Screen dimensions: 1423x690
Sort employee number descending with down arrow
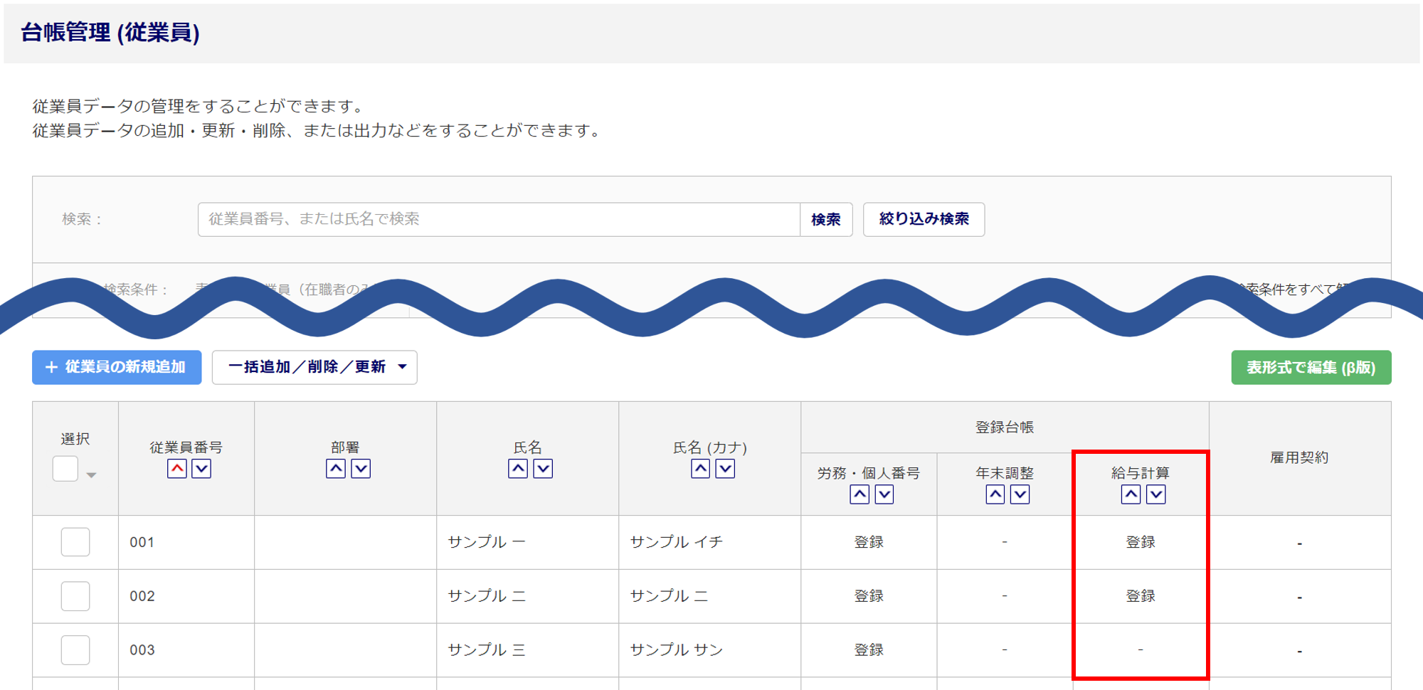201,469
